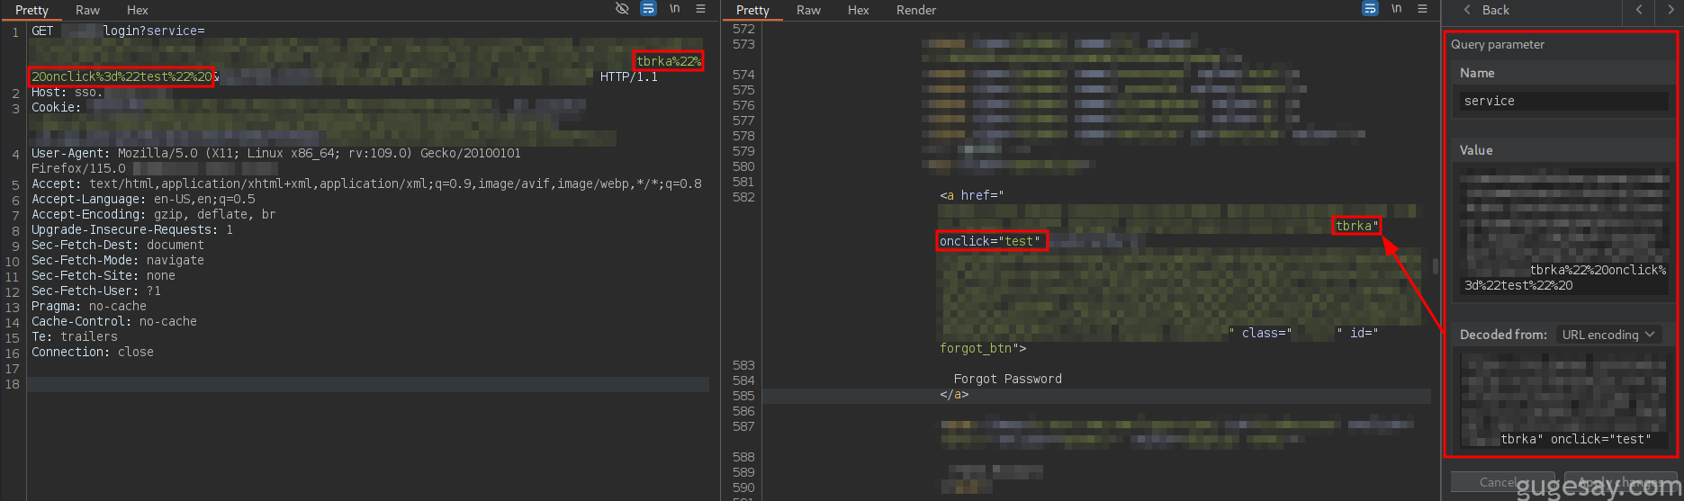Click the Apply changes button
The height and width of the screenshot is (501, 1684).
(x=1619, y=483)
